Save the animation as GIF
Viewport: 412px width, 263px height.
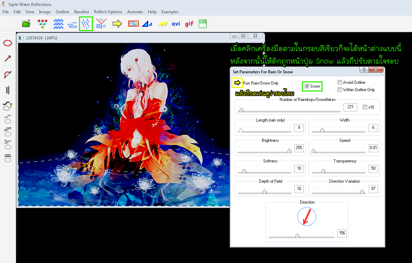[x=189, y=24]
